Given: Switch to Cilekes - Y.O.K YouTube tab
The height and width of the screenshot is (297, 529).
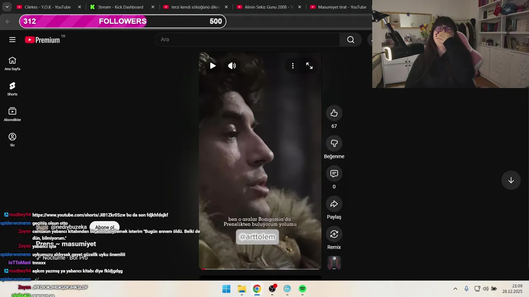Looking at the screenshot, I should tap(48, 7).
